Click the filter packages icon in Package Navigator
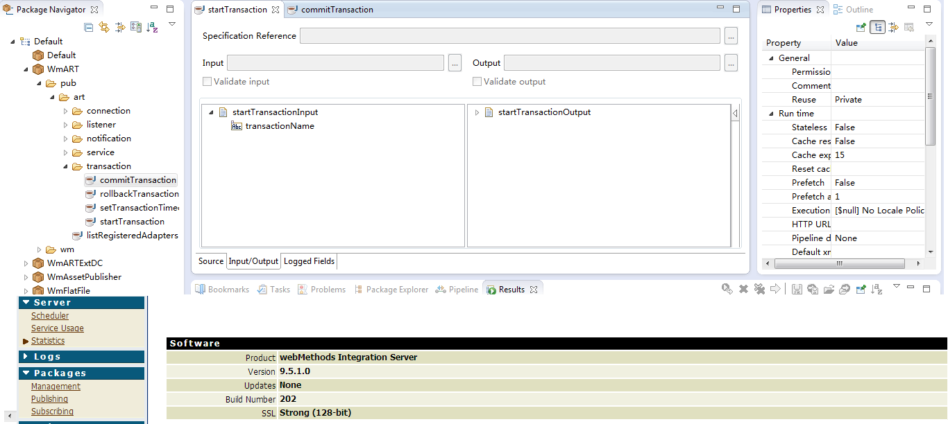This screenshot has width=948, height=424. click(x=120, y=27)
